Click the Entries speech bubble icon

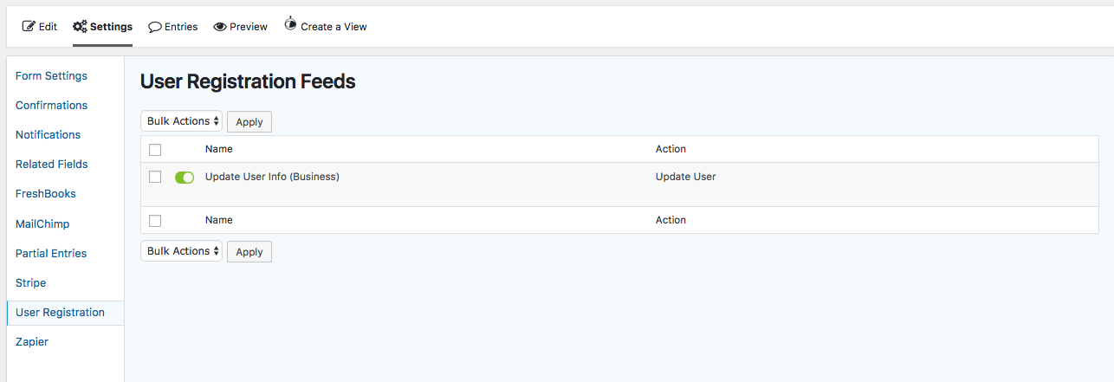point(155,27)
